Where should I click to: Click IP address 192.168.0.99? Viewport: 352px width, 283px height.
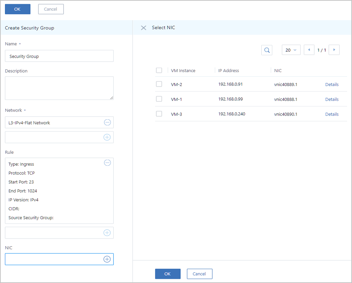[231, 99]
